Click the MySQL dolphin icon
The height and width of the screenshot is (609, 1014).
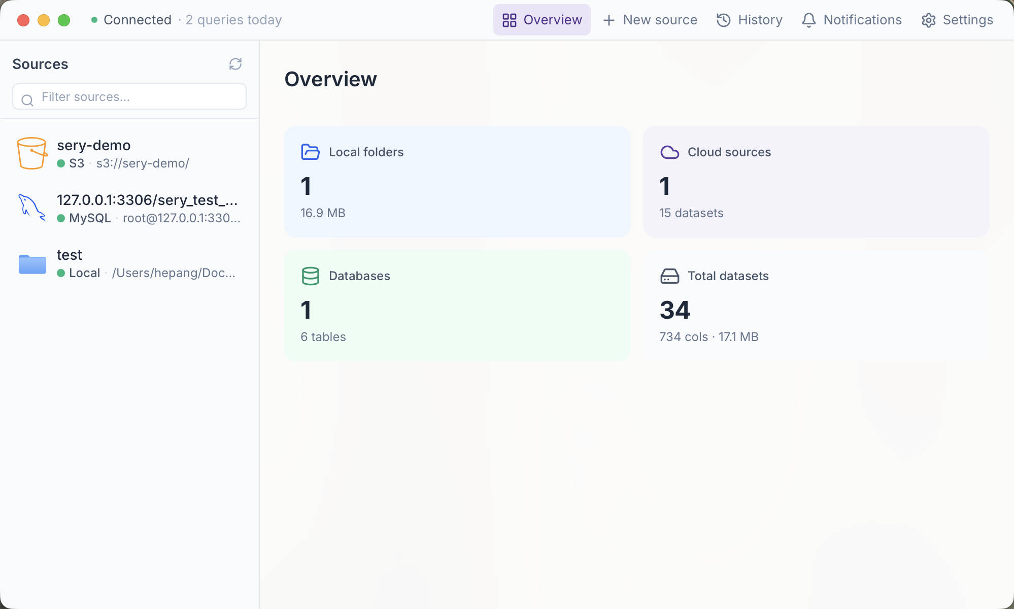coord(32,208)
